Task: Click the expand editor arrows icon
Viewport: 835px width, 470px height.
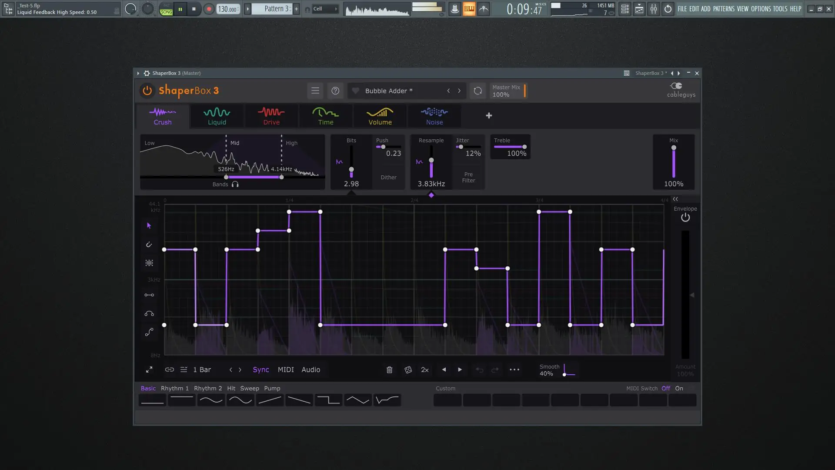Action: 149,369
